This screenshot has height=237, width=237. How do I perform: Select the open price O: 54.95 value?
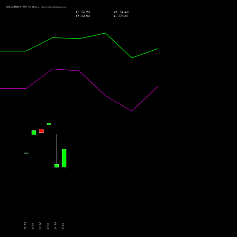(83, 16)
